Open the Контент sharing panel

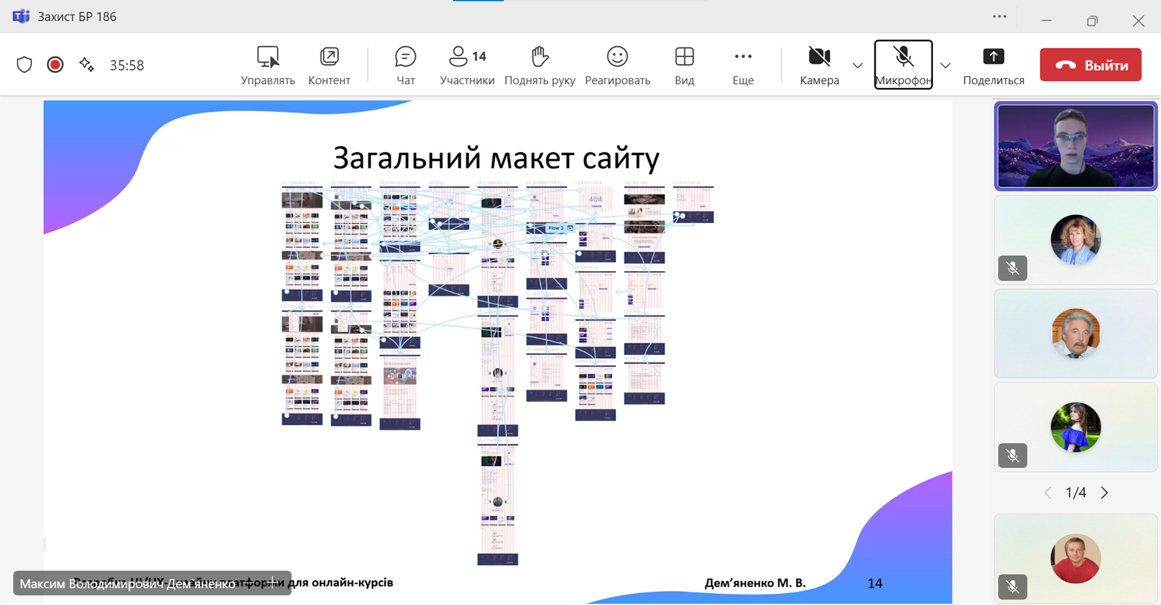click(x=329, y=65)
